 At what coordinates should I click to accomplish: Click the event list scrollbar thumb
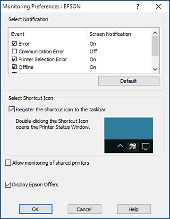(155, 46)
